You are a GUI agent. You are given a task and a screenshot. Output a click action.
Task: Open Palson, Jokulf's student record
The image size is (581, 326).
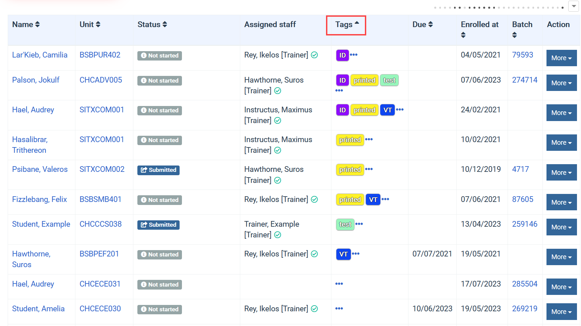click(36, 80)
